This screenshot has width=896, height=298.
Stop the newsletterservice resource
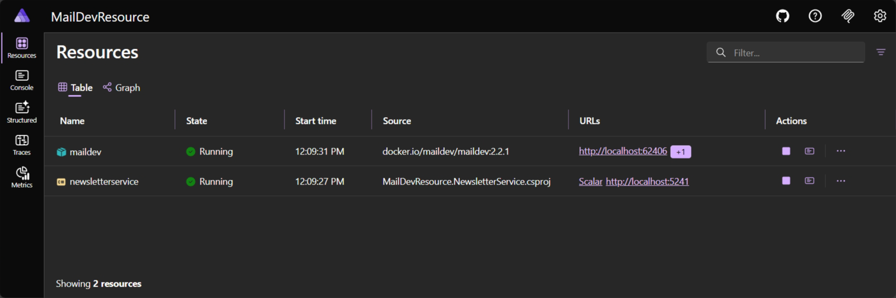[786, 181]
